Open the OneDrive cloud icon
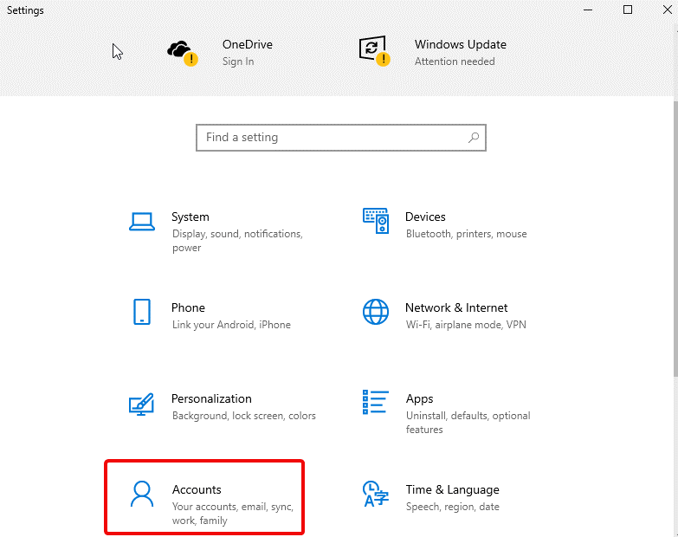Viewport: 678px width, 537px height. click(182, 53)
